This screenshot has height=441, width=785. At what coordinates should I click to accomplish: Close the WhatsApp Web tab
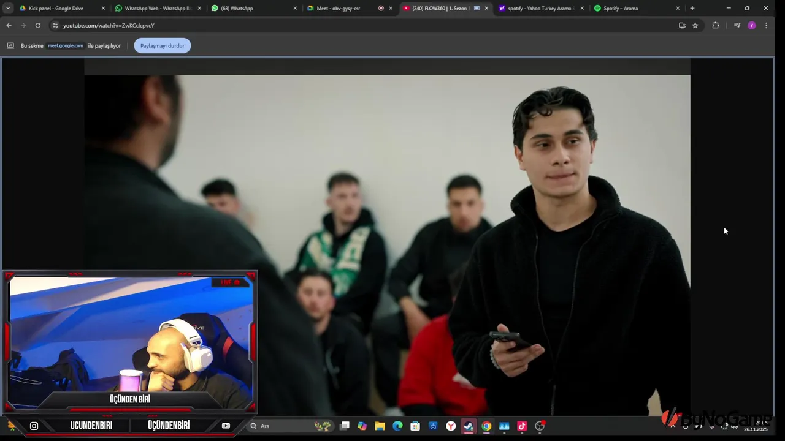point(199,8)
